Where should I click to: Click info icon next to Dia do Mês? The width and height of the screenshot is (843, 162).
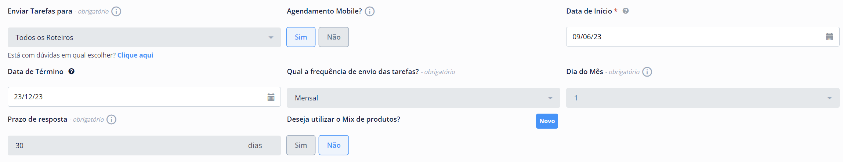click(x=647, y=72)
